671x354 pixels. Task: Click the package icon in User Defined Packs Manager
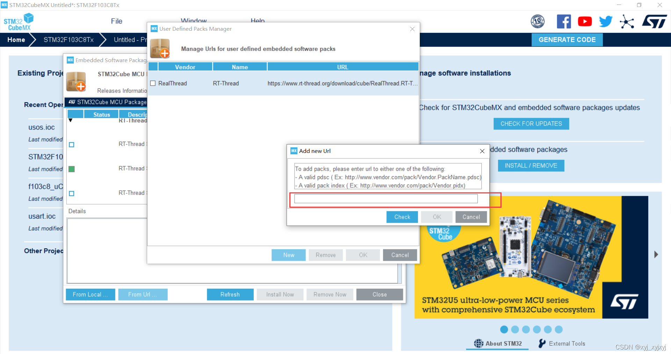click(160, 49)
